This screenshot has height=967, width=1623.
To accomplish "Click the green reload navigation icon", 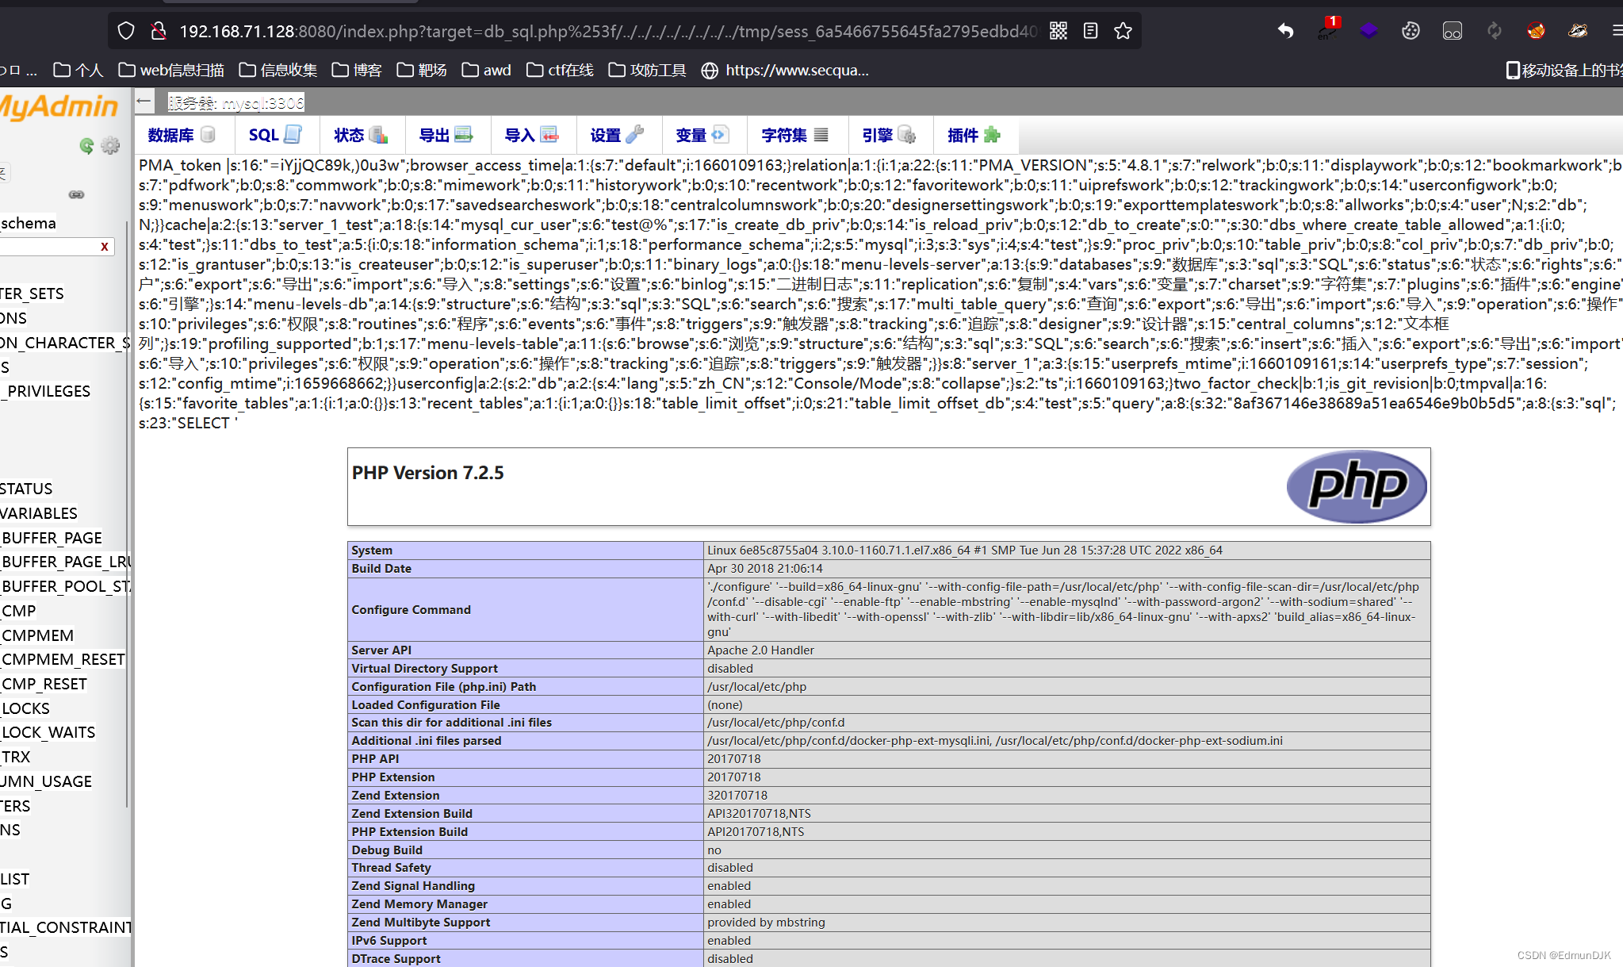I will (x=86, y=145).
